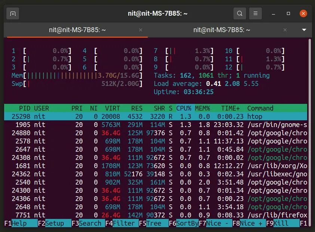
Task: Click the Swp usage meter bar
Action: (x=77, y=84)
